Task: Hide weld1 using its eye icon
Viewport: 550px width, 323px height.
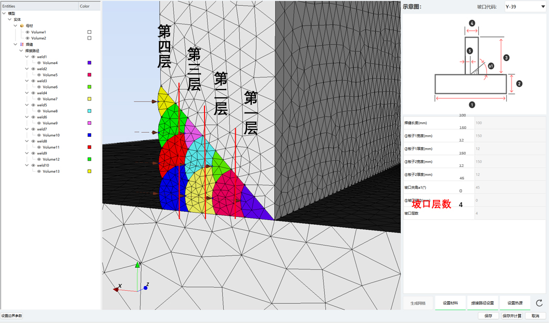Action: click(33, 57)
